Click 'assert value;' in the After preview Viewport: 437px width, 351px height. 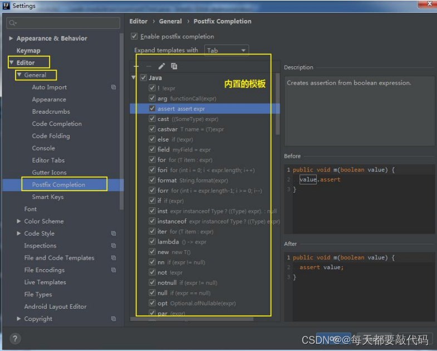pos(322,267)
